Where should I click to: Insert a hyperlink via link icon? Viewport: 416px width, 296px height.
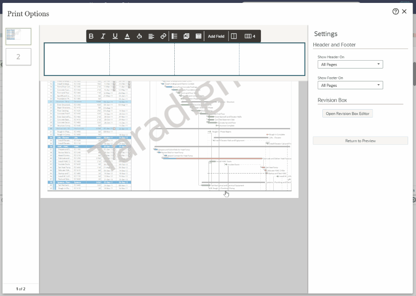163,36
